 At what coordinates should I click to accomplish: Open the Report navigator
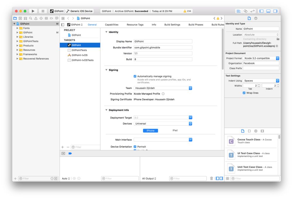(57, 18)
